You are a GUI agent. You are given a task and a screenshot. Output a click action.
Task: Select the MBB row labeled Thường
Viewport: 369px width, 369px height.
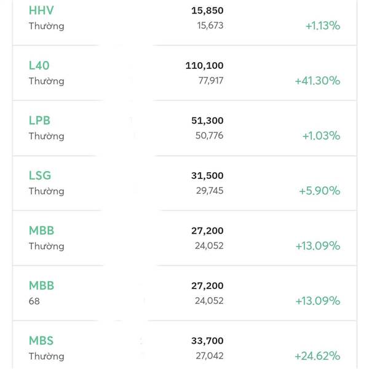[x=184, y=238]
